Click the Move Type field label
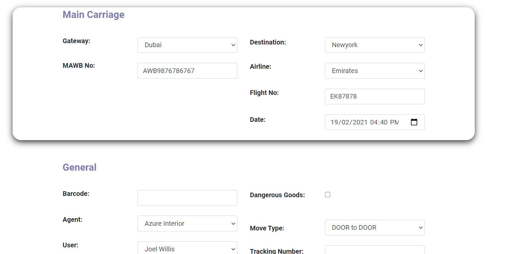This screenshot has width=517, height=254. tap(267, 228)
